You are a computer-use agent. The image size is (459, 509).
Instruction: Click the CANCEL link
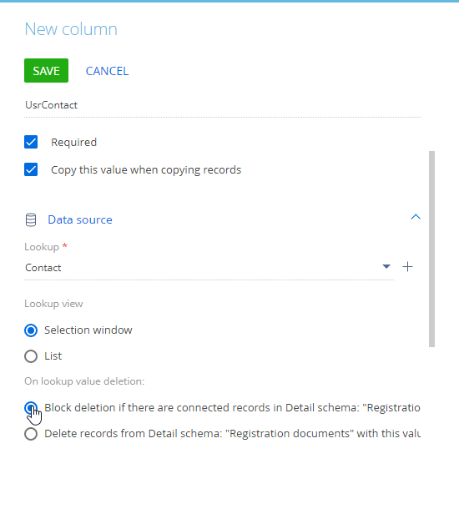click(107, 71)
